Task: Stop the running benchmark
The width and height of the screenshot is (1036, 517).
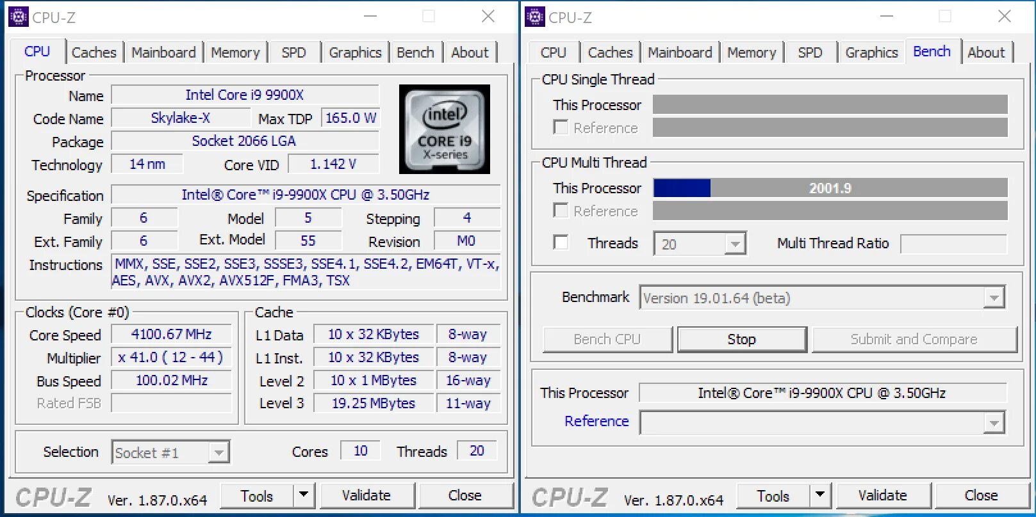Action: tap(742, 339)
